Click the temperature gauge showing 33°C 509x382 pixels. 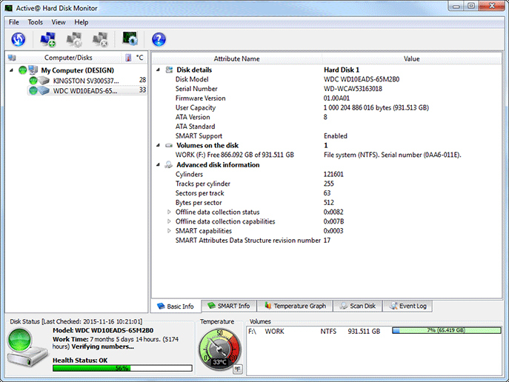[x=220, y=350]
